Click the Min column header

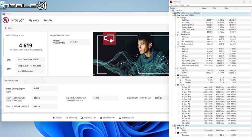(218, 8)
